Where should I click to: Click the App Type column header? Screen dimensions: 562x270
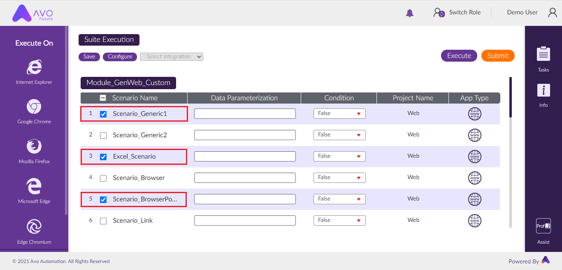(x=474, y=98)
